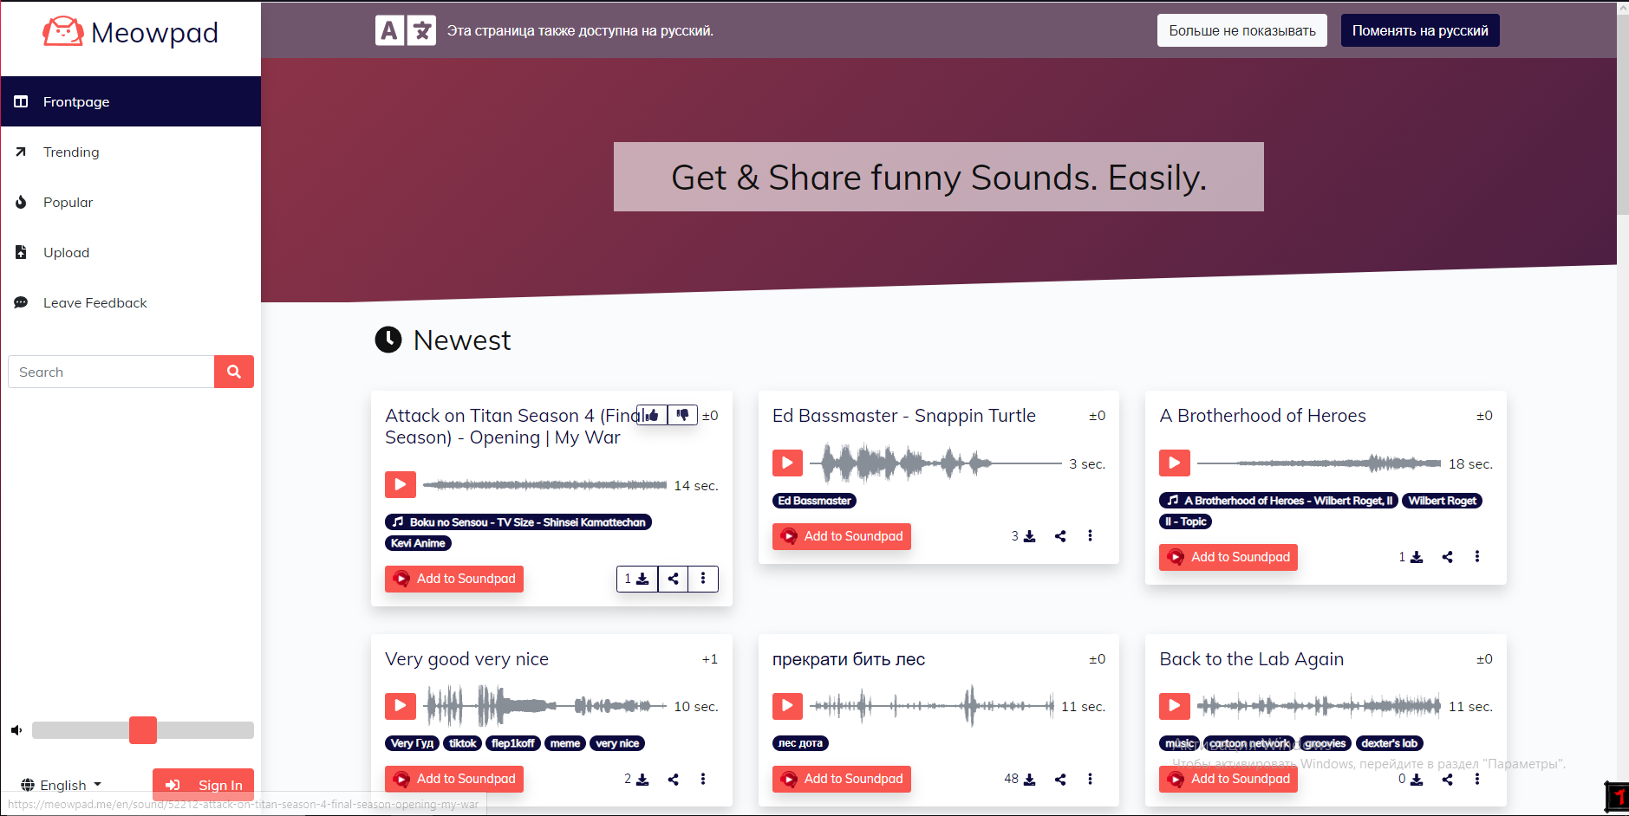Select the tiktok tag

point(463,743)
